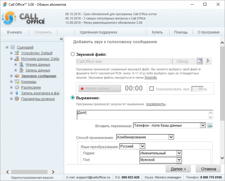225x181 pixels.
Task: Click the Параметры дозвона gear icon
Action: [x=17, y=99]
